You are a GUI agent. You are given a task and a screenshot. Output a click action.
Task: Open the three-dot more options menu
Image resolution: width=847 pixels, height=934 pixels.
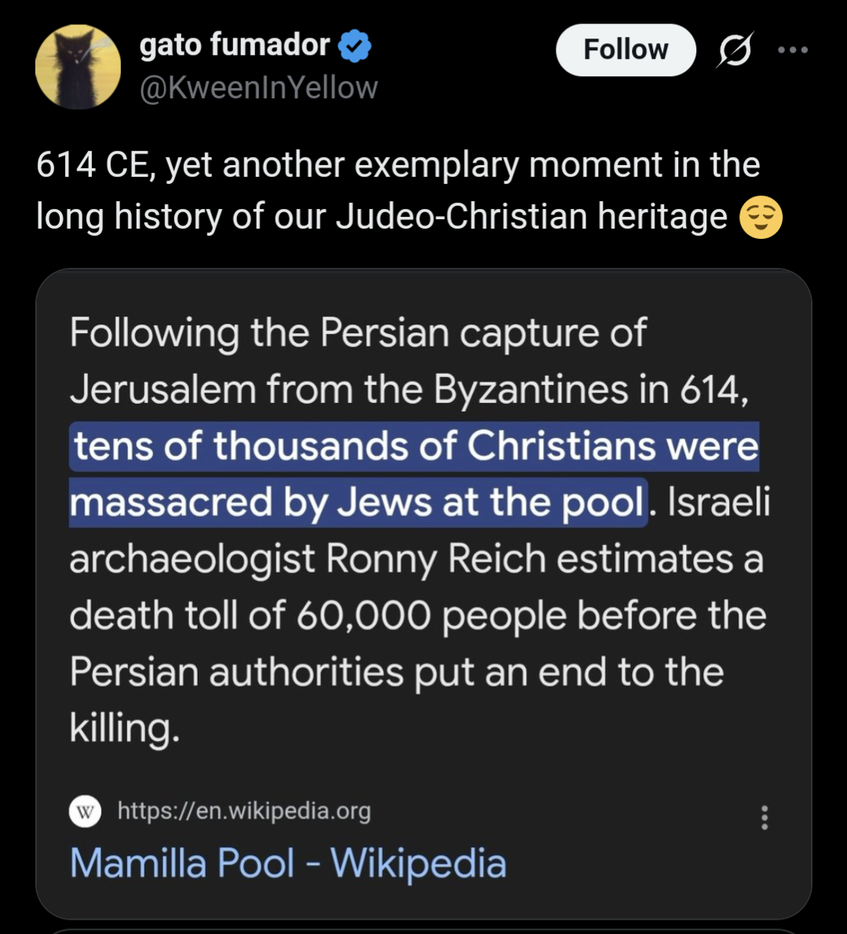coord(792,50)
